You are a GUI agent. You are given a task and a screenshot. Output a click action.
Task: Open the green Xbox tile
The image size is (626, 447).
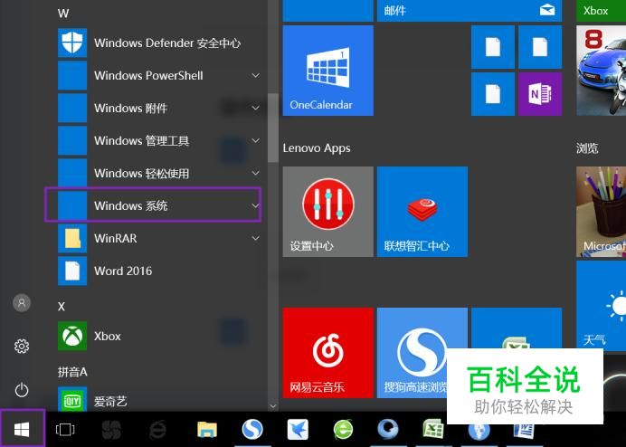(x=602, y=11)
